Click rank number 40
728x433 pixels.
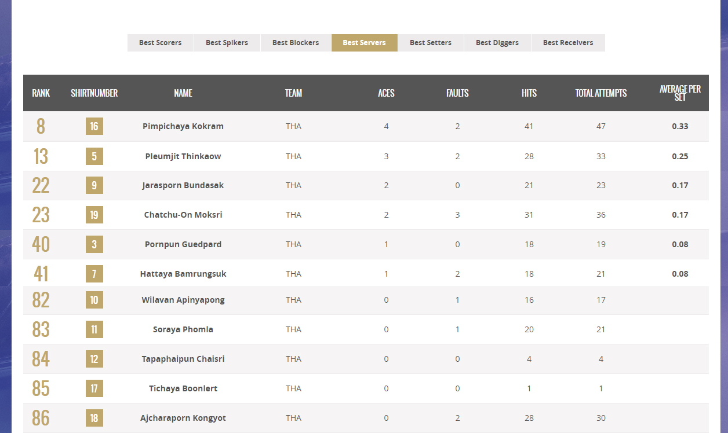[x=41, y=244]
